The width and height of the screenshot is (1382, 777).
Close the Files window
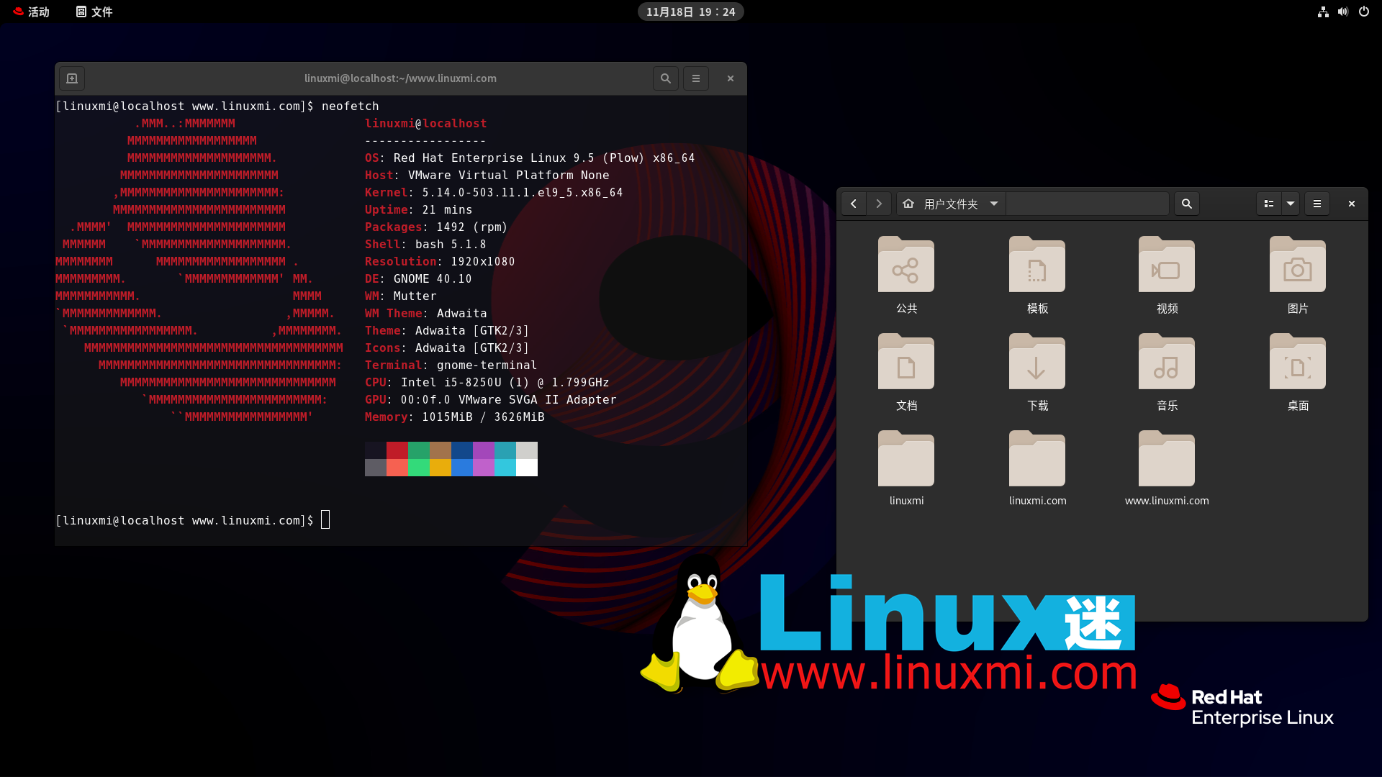tap(1352, 204)
